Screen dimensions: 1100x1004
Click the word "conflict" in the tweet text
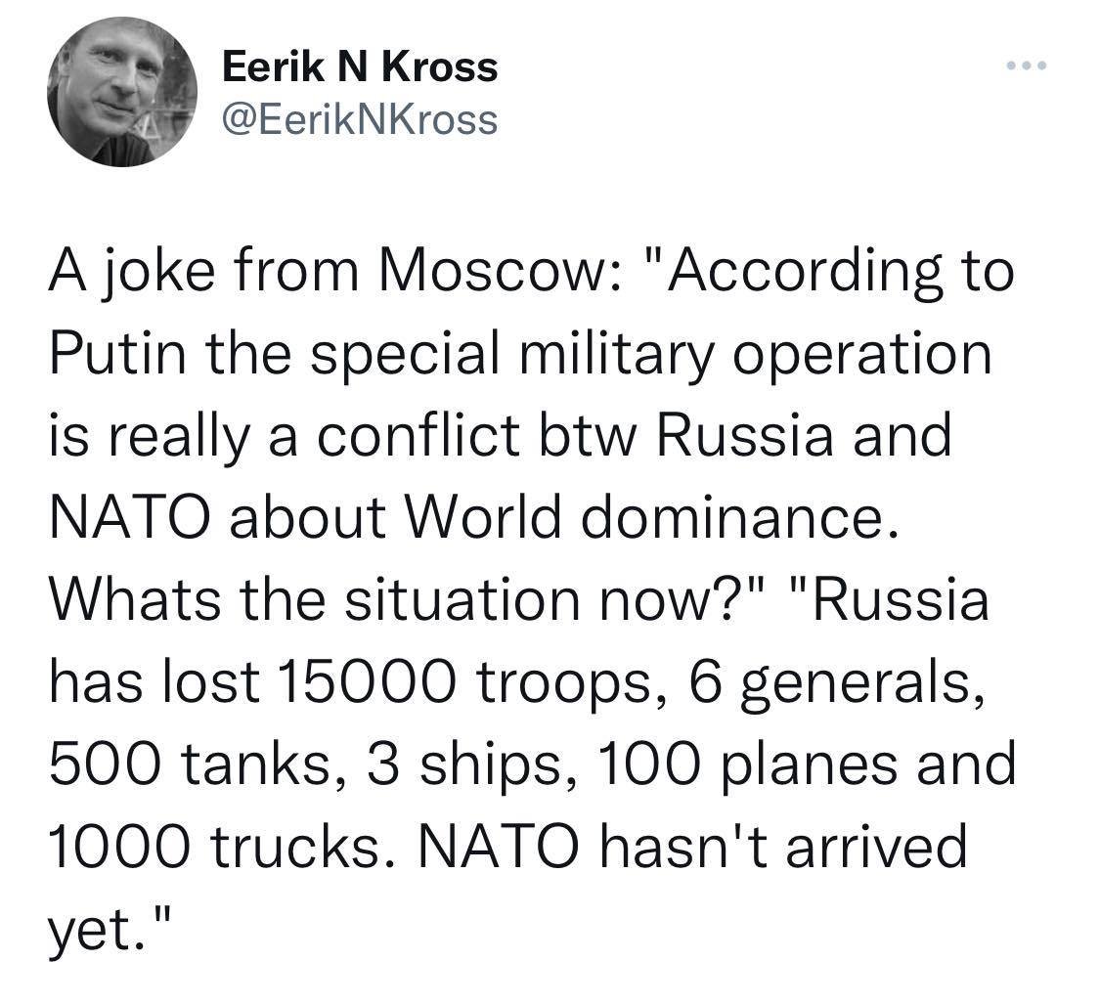pyautogui.click(x=418, y=434)
